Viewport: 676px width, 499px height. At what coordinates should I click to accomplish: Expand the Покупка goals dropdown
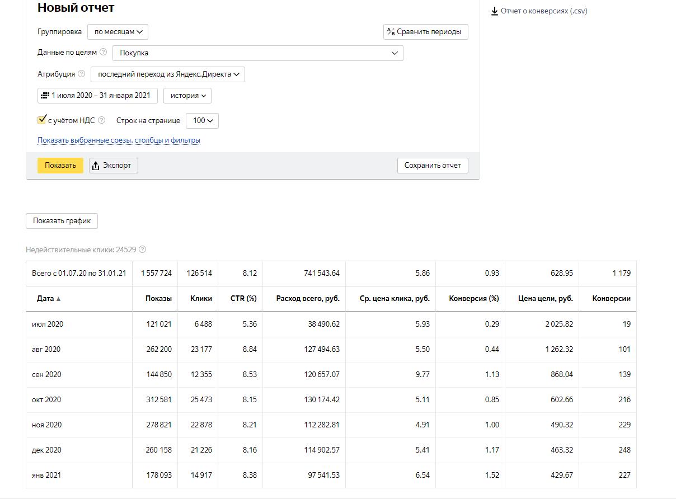(x=257, y=53)
